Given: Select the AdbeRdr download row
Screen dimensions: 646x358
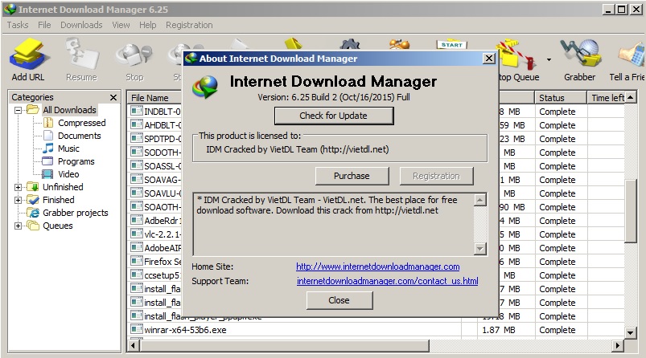Looking at the screenshot, I should coord(155,221).
